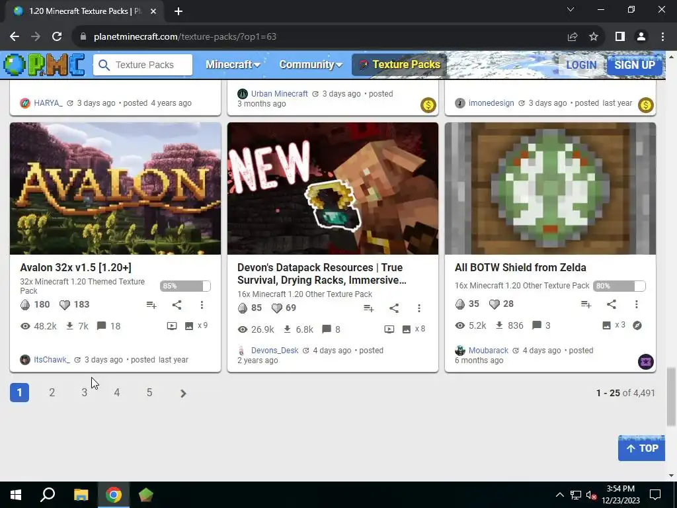Click video icon on Avalon 32x card
Viewport: 677px width, 508px height.
[172, 325]
